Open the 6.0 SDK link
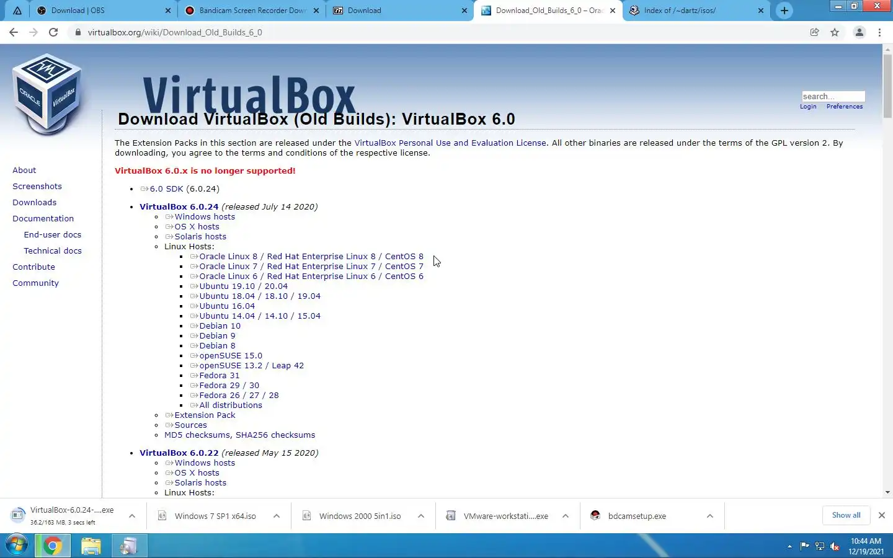893x558 pixels. (x=166, y=188)
